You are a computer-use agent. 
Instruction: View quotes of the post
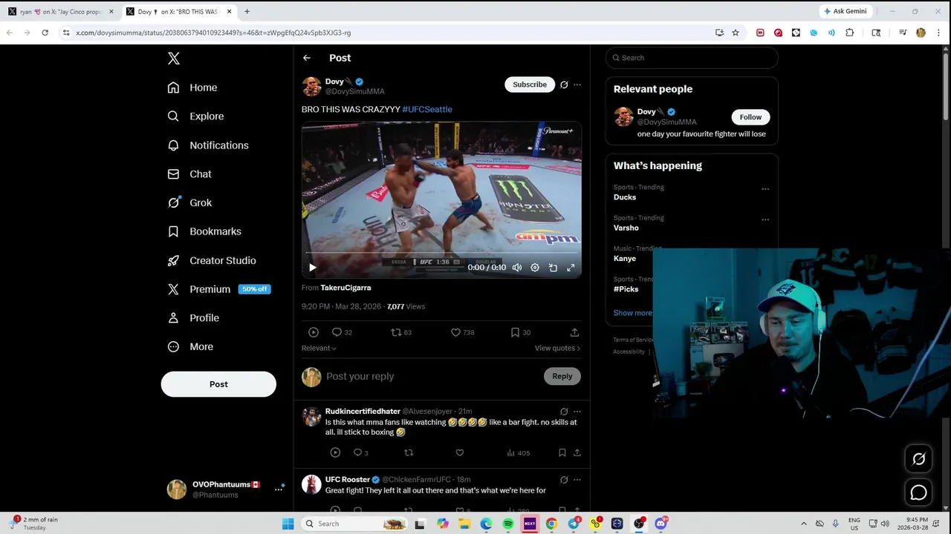click(557, 348)
